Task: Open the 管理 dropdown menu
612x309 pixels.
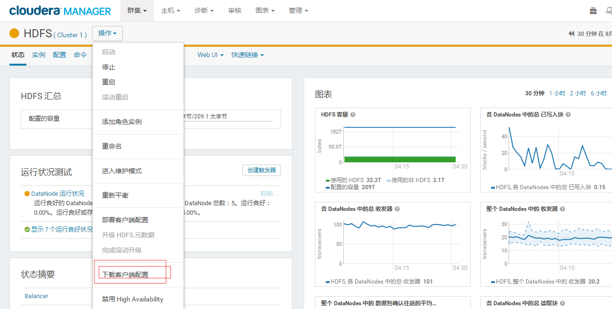Action: pos(298,10)
